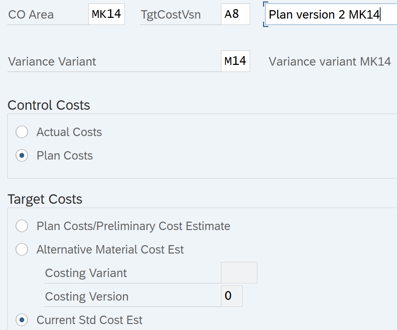The image size is (397, 330).
Task: Select the Actual Costs radio button
Action: pos(22,132)
